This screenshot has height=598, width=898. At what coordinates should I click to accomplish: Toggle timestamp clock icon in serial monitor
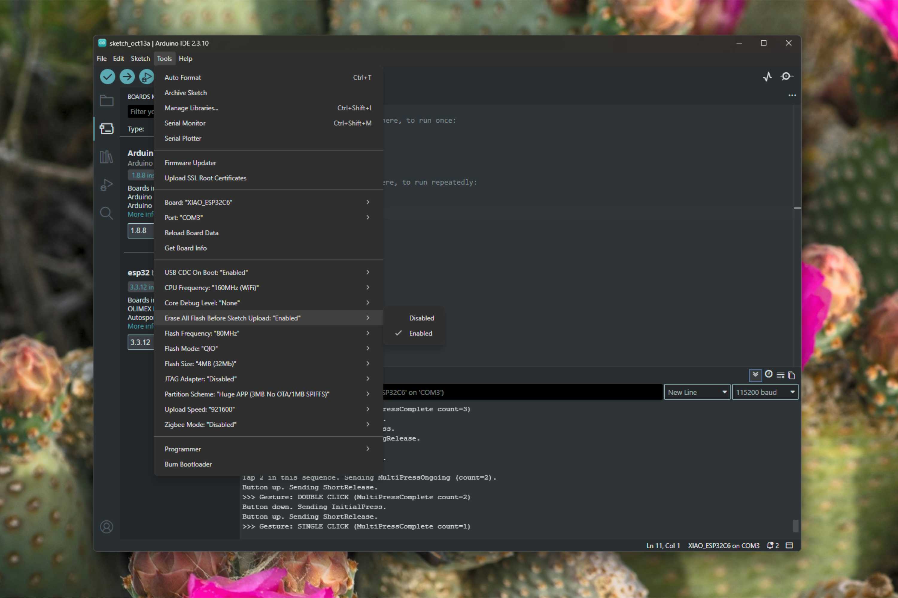pyautogui.click(x=769, y=374)
